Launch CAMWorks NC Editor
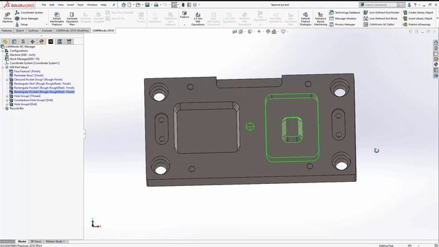Viewport: 439px width, 247px height. coord(379,25)
